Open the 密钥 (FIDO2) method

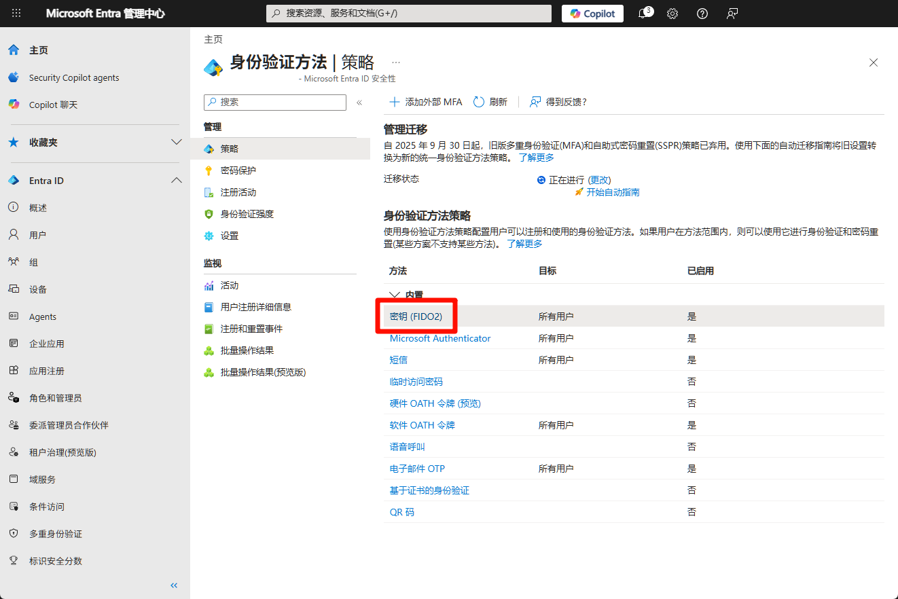416,316
